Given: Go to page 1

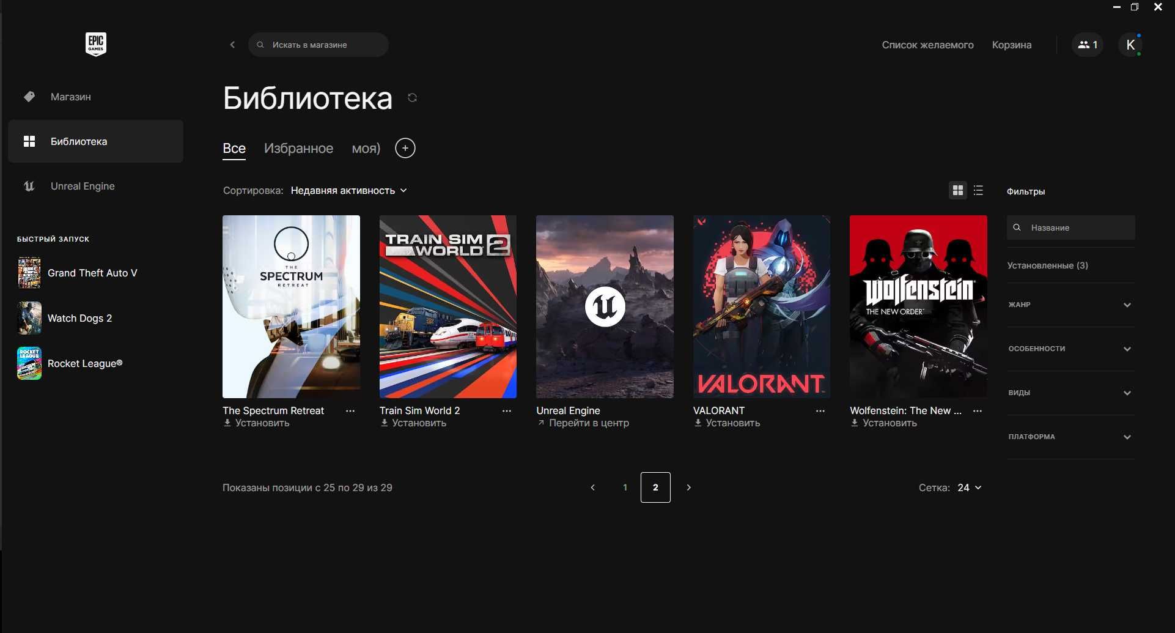Looking at the screenshot, I should pos(625,487).
